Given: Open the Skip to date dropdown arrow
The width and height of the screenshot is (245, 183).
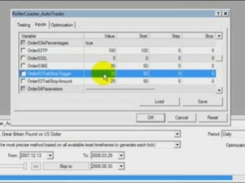Looking at the screenshot, I should 121,166.
